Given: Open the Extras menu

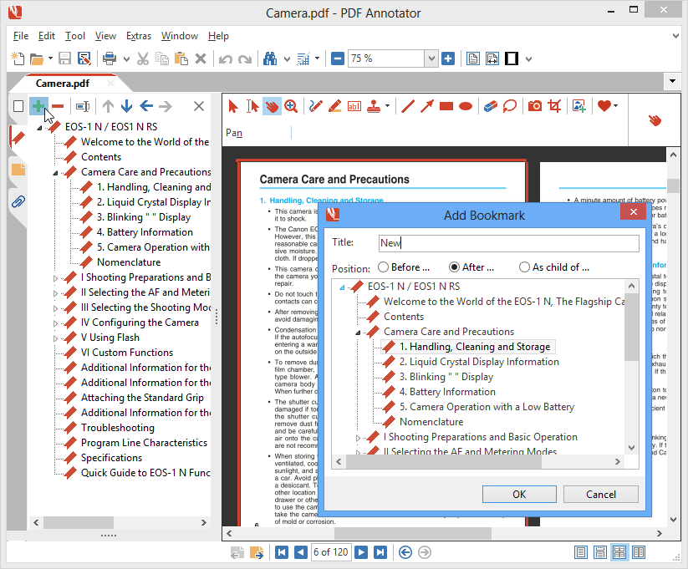Looking at the screenshot, I should point(139,36).
